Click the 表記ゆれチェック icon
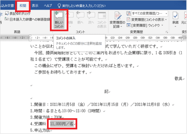Image resolution: width=187 pixels, height=134 pixels. [17, 13]
